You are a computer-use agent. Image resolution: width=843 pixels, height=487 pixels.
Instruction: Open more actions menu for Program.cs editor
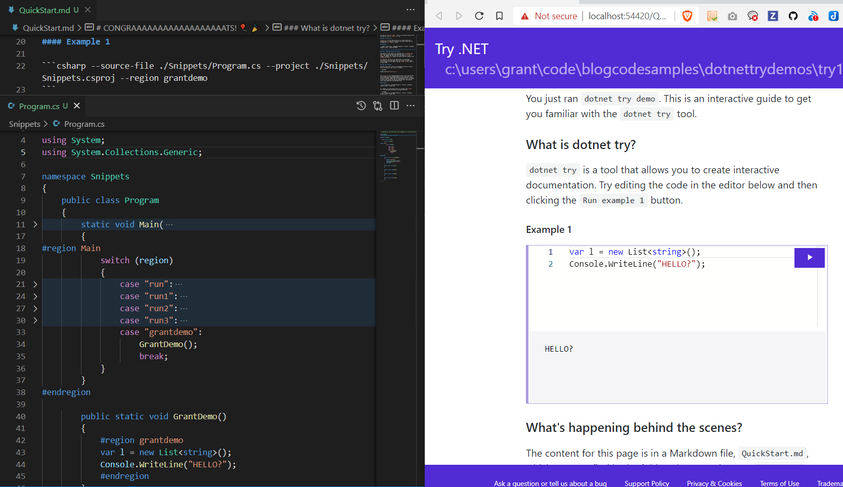click(411, 106)
